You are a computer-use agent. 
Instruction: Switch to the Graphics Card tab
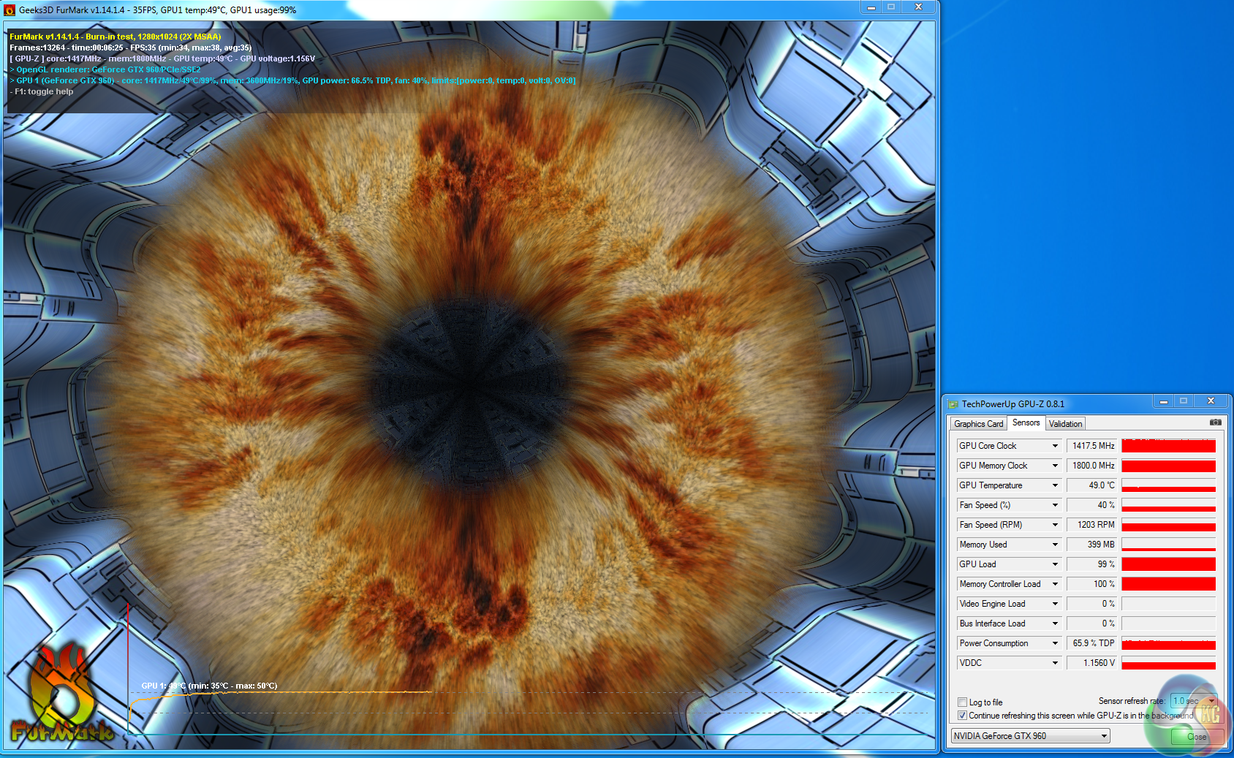coord(978,424)
